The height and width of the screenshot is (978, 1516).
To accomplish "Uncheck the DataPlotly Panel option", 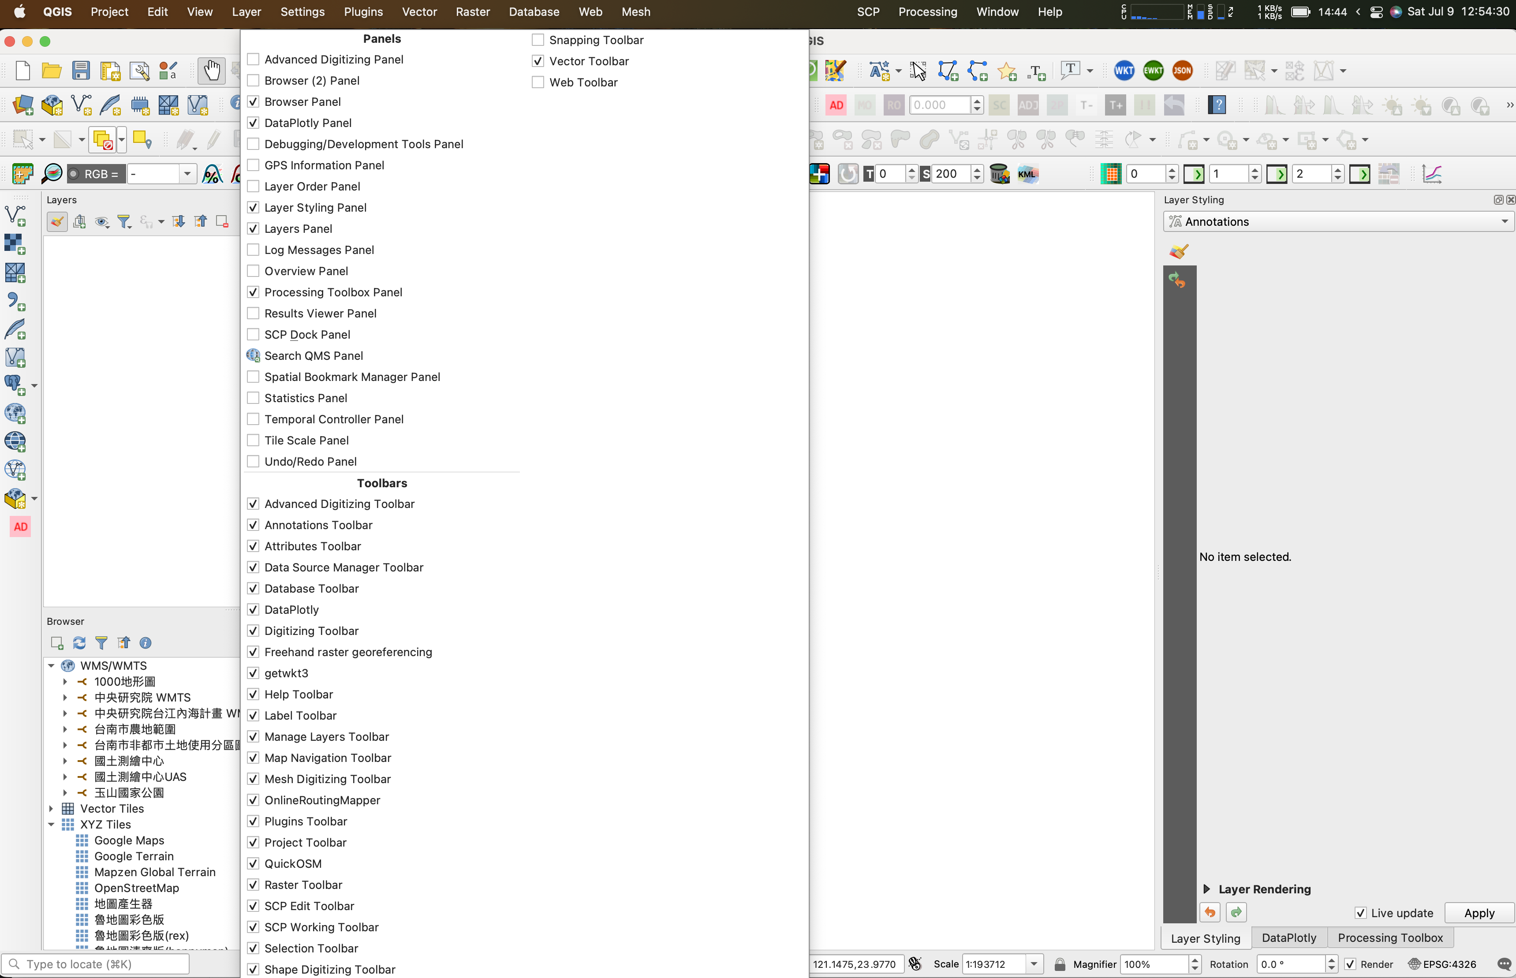I will click(x=254, y=123).
